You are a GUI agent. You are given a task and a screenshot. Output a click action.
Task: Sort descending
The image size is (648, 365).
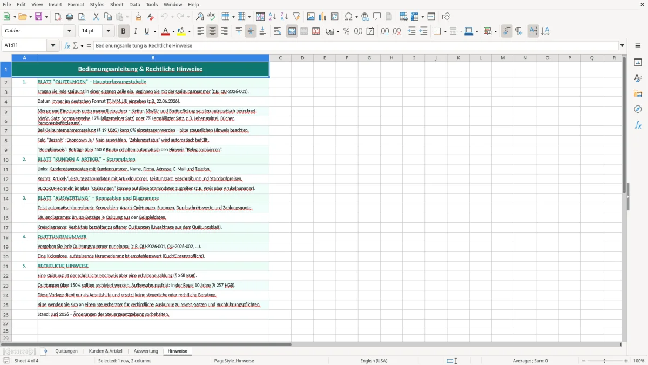[x=285, y=17]
